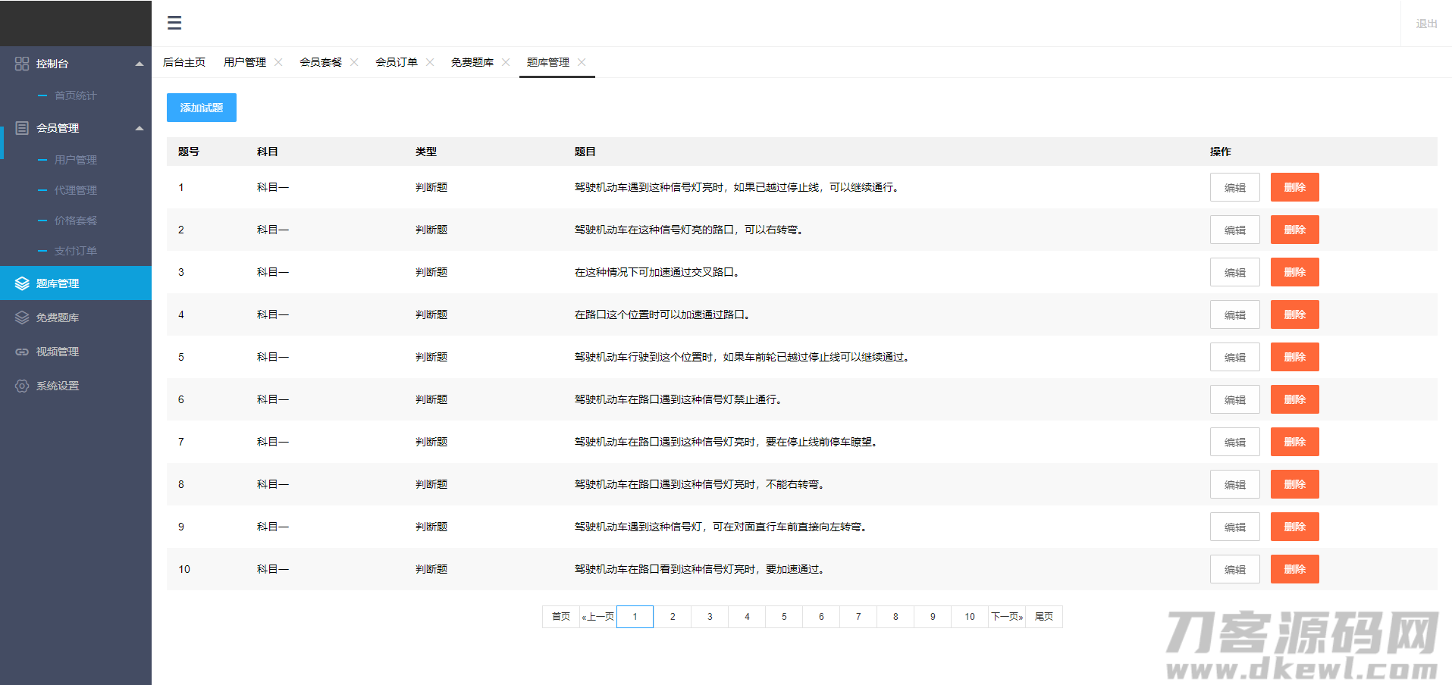1452x685 pixels.
Task: Open 价格套餐 in the sidebar
Action: pyautogui.click(x=76, y=221)
